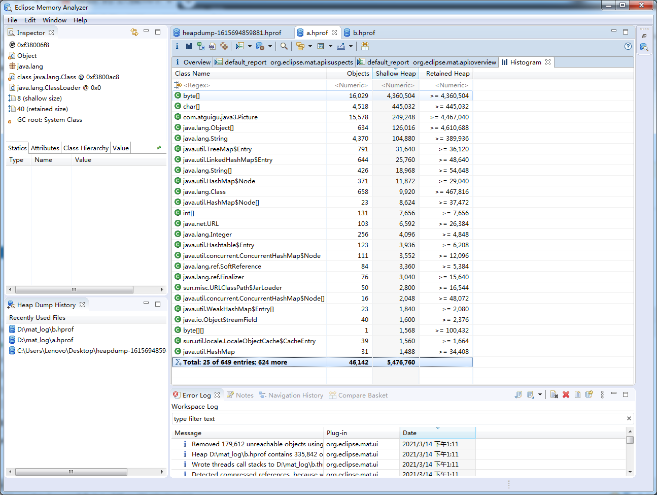Click the group result by folder icon

pyautogui.click(x=300, y=46)
